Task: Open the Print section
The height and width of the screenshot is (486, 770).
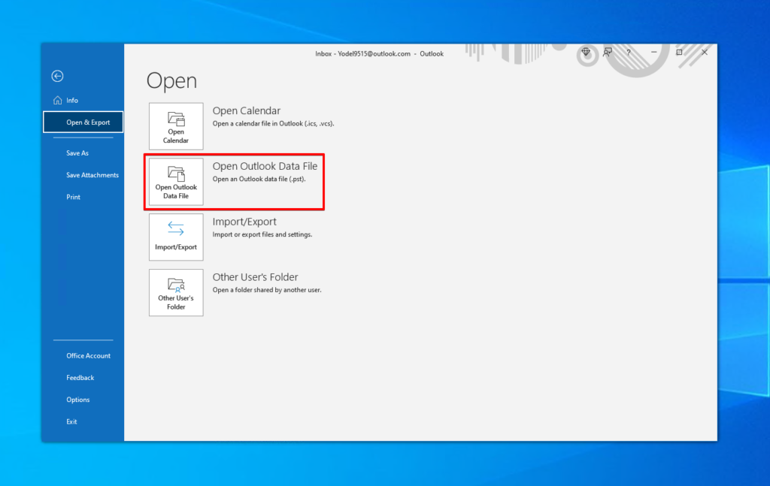Action: pyautogui.click(x=73, y=196)
